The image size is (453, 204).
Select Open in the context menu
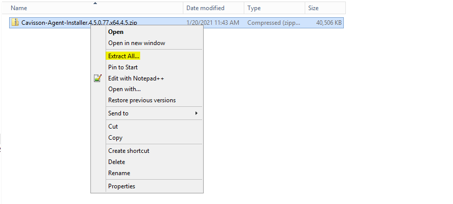click(x=116, y=32)
